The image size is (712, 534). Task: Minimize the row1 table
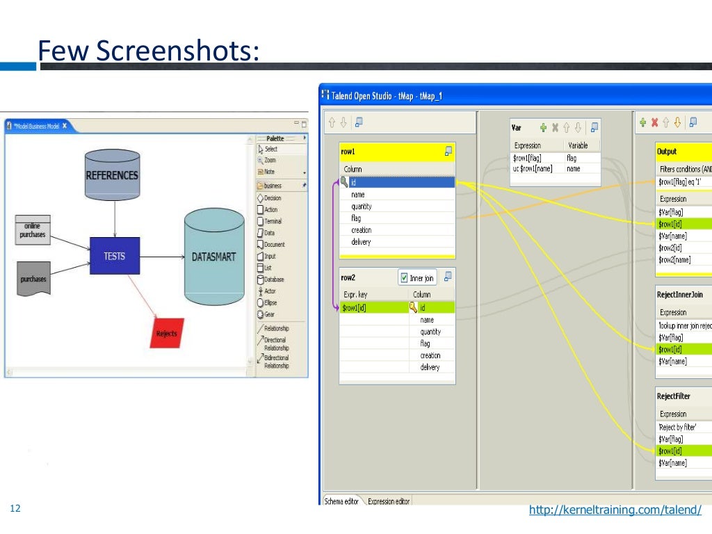[x=448, y=151]
